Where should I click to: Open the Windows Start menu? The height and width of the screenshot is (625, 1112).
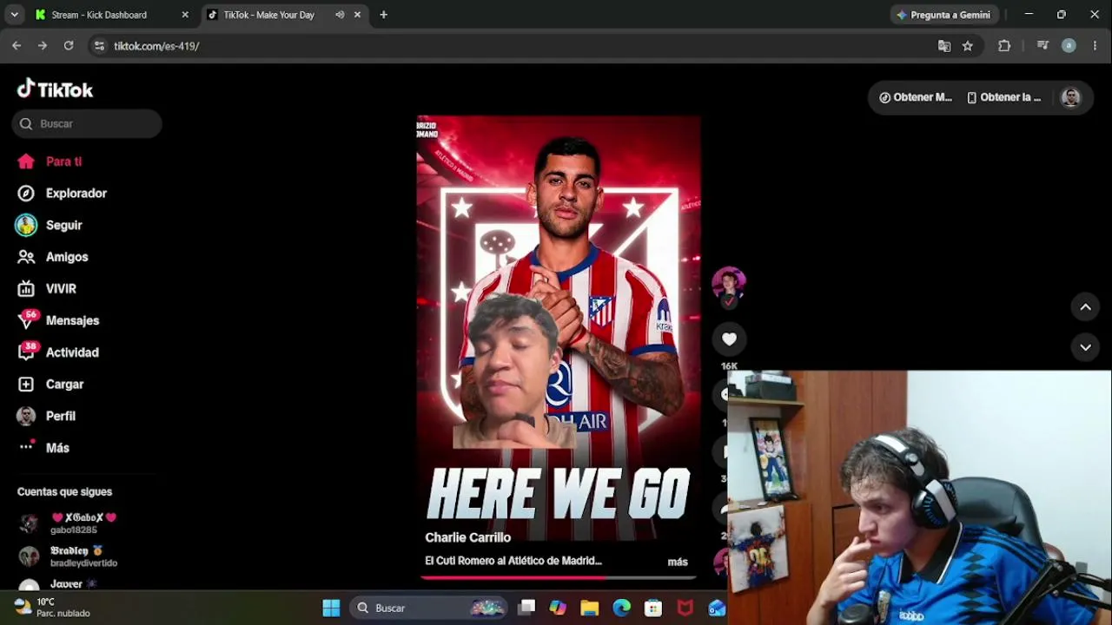coord(331,609)
